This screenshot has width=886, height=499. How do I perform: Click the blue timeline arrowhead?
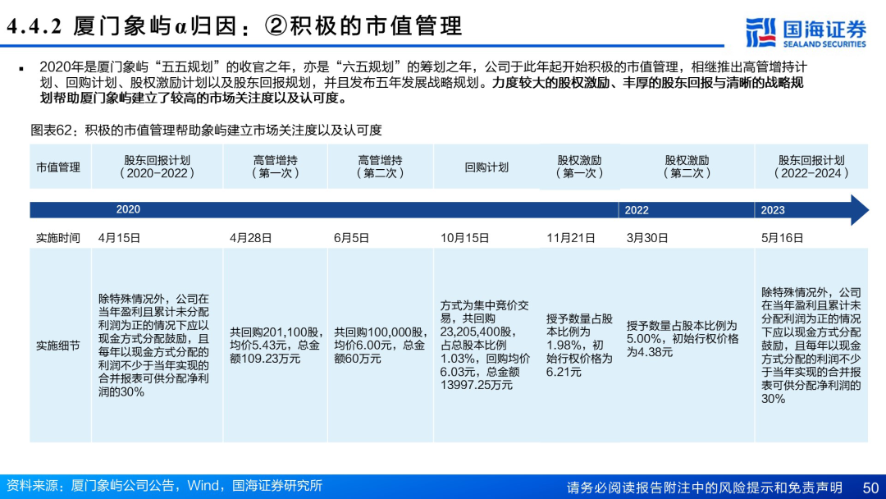(859, 210)
